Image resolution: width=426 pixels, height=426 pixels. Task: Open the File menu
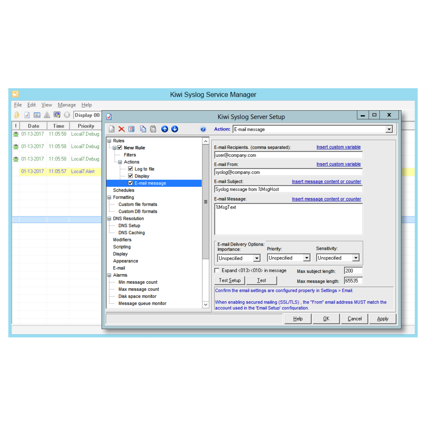point(17,105)
